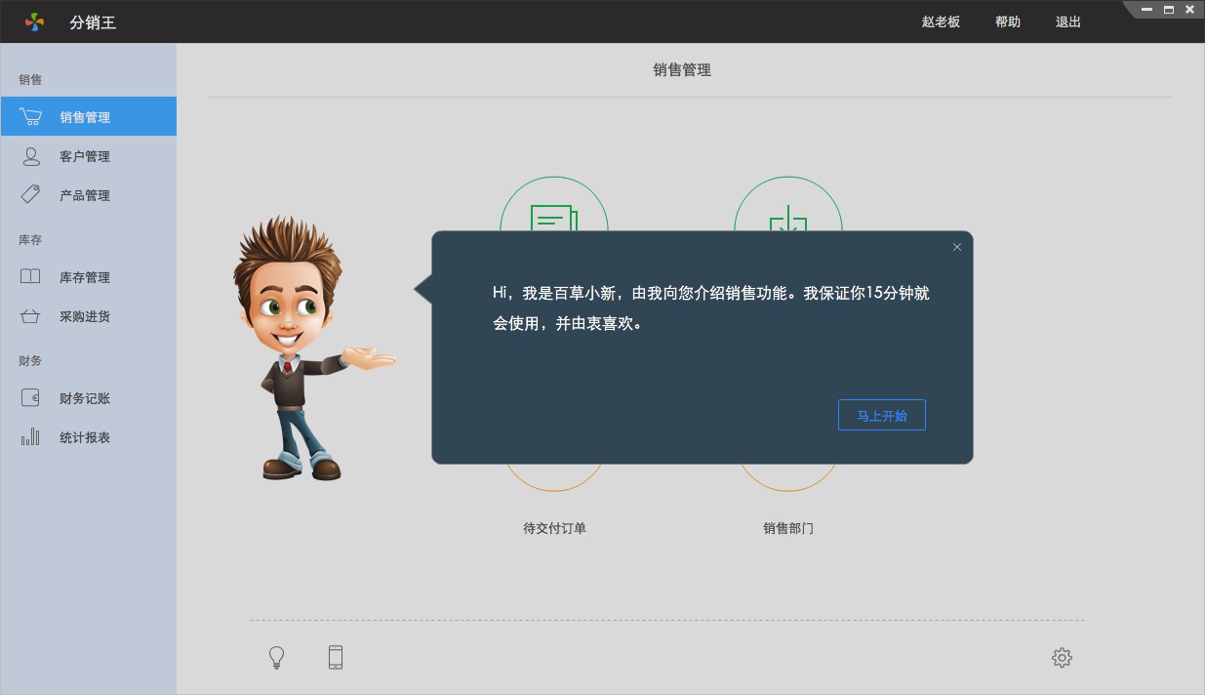
Task: Click the 分销王 app logo
Action: pyautogui.click(x=34, y=21)
